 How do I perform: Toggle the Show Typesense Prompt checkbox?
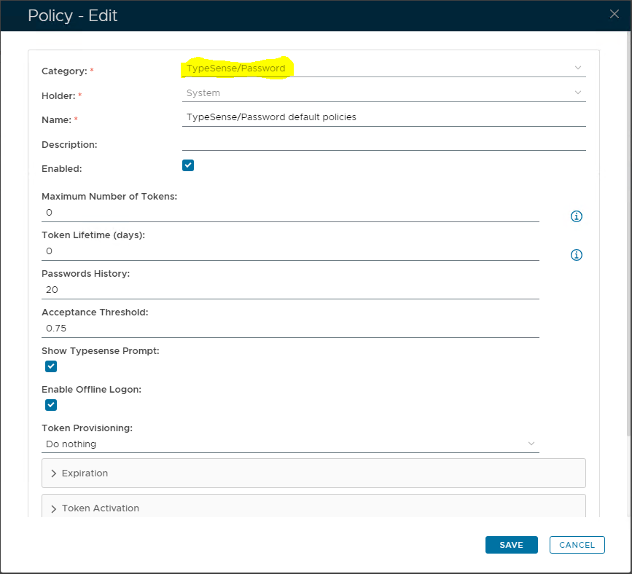(x=51, y=366)
